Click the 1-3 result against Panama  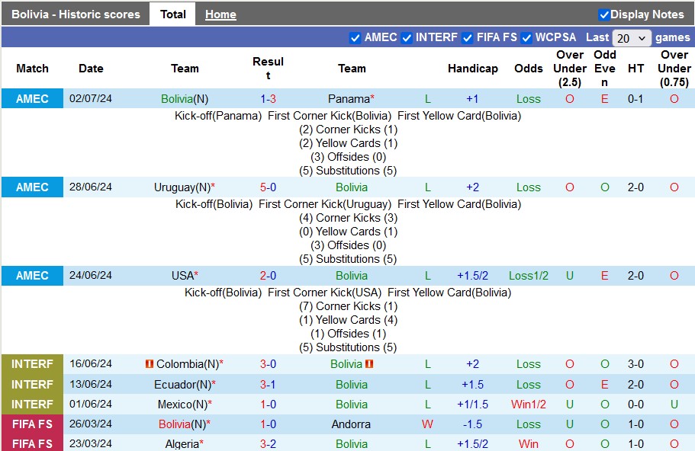tap(268, 99)
